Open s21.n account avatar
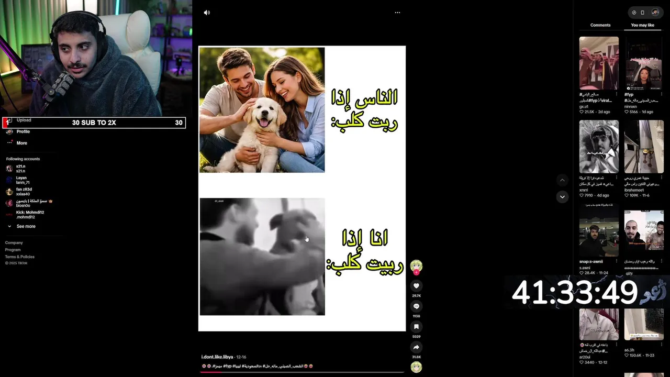The width and height of the screenshot is (670, 377). (x=9, y=169)
